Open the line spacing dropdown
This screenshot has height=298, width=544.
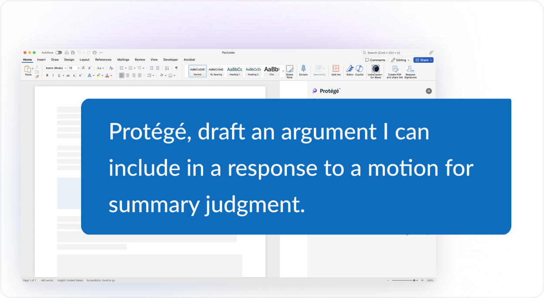(x=152, y=75)
